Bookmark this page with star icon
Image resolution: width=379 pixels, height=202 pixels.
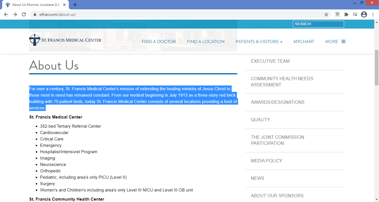(326, 14)
